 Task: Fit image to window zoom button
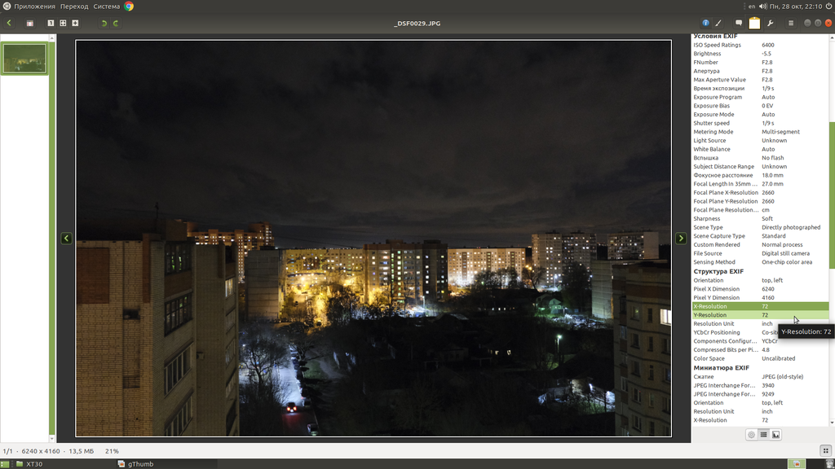[63, 23]
